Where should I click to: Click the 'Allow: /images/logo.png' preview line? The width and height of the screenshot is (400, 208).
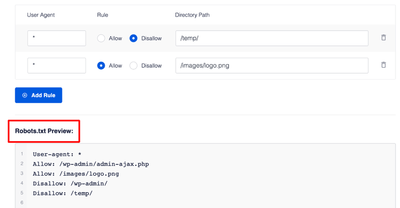click(x=76, y=174)
